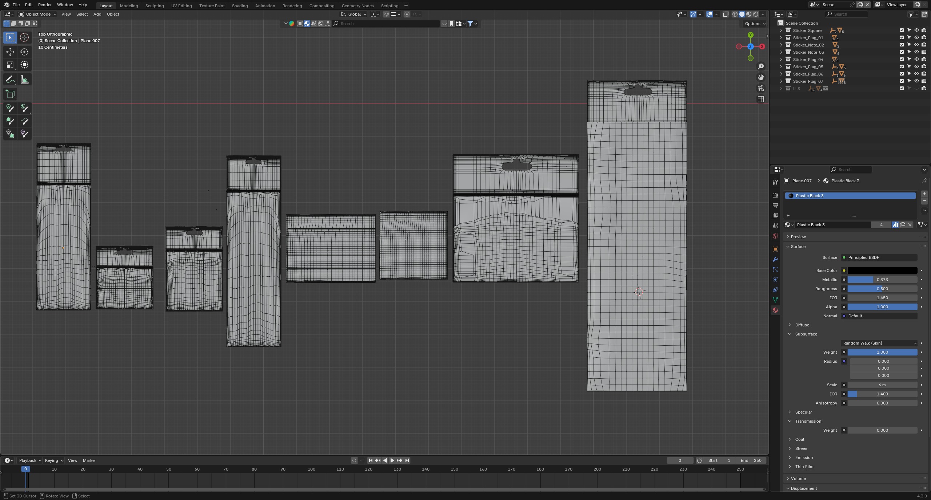
Task: Toggle X-ray display mode
Action: (726, 14)
